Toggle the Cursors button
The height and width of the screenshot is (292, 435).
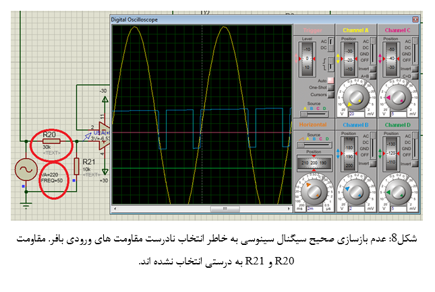click(x=331, y=94)
